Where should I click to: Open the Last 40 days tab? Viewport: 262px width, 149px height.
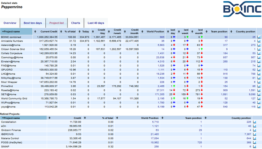pyautogui.click(x=96, y=23)
